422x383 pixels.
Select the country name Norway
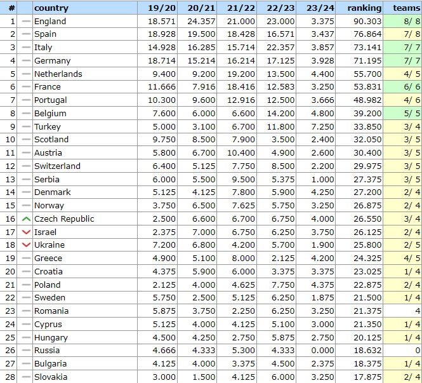[49, 206]
